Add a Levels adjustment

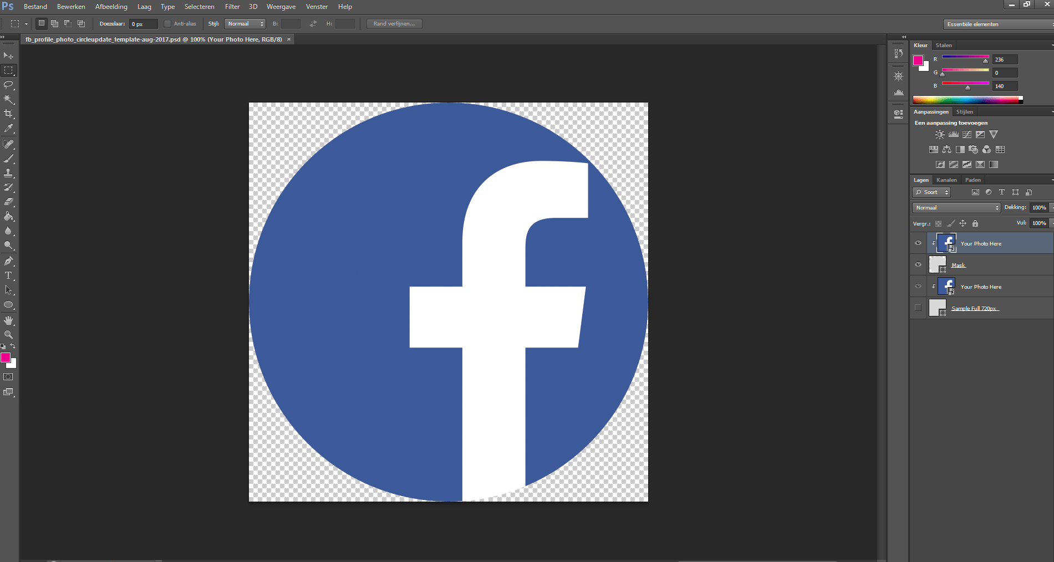point(954,135)
